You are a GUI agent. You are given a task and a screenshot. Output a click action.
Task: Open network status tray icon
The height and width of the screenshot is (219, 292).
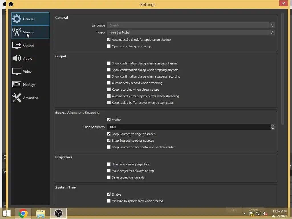[258, 214]
